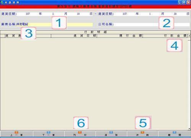Click the scroll down arrow of the list

(189, 129)
